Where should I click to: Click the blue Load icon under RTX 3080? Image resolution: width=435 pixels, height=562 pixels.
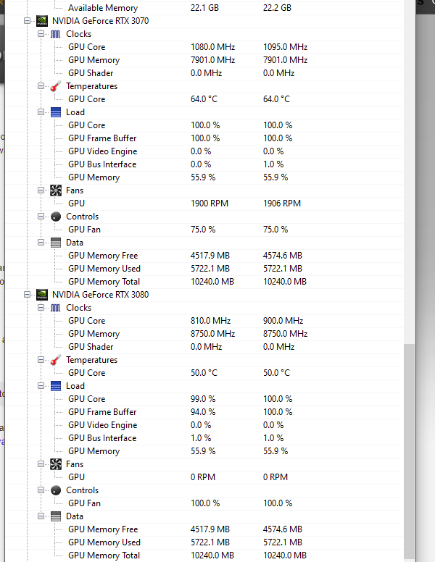(56, 386)
